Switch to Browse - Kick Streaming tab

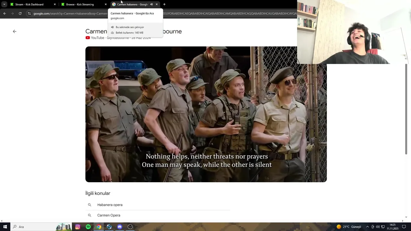click(x=83, y=4)
